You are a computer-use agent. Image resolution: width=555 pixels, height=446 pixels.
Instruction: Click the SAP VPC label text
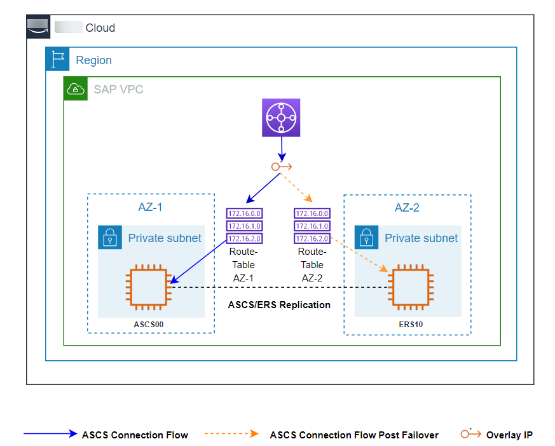(x=118, y=89)
